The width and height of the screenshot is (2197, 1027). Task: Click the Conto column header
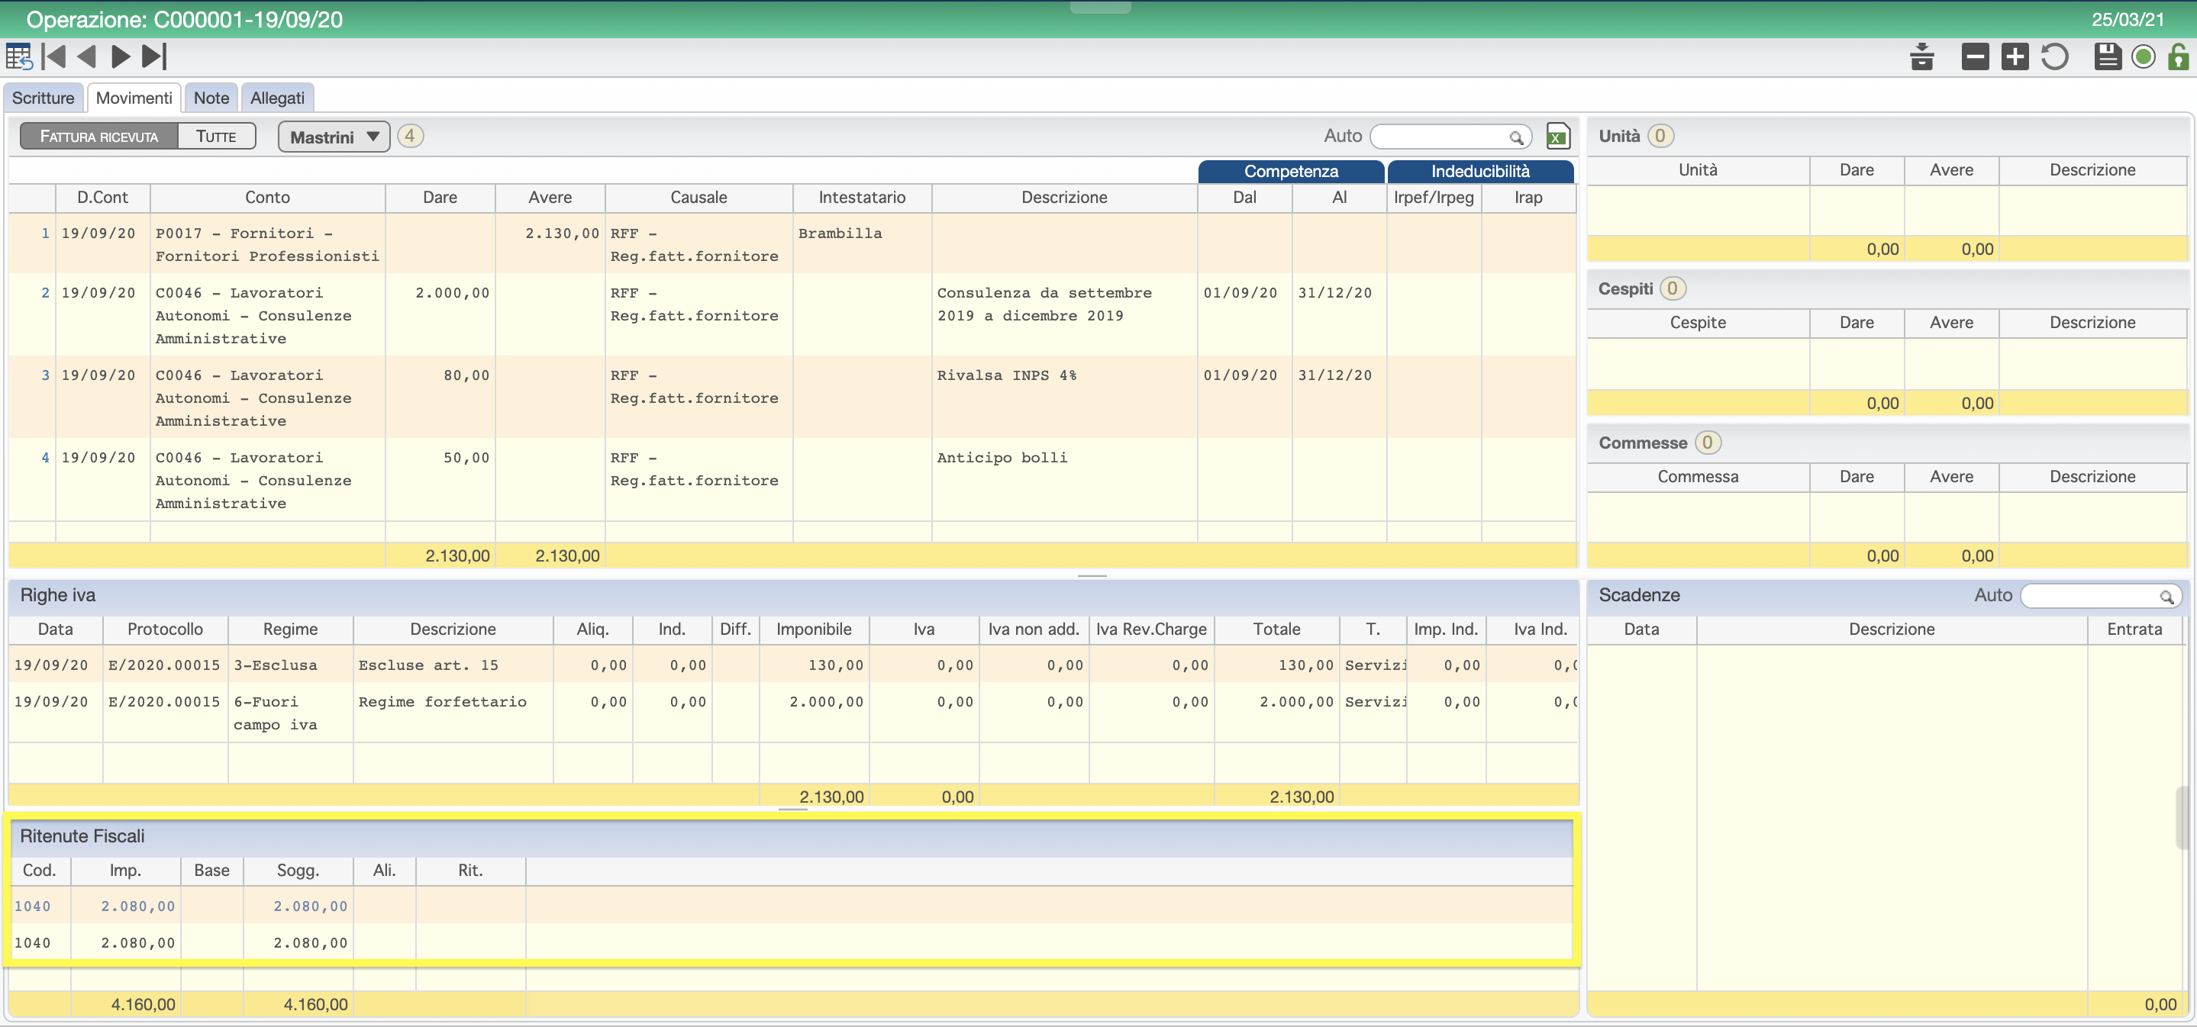tap(267, 198)
